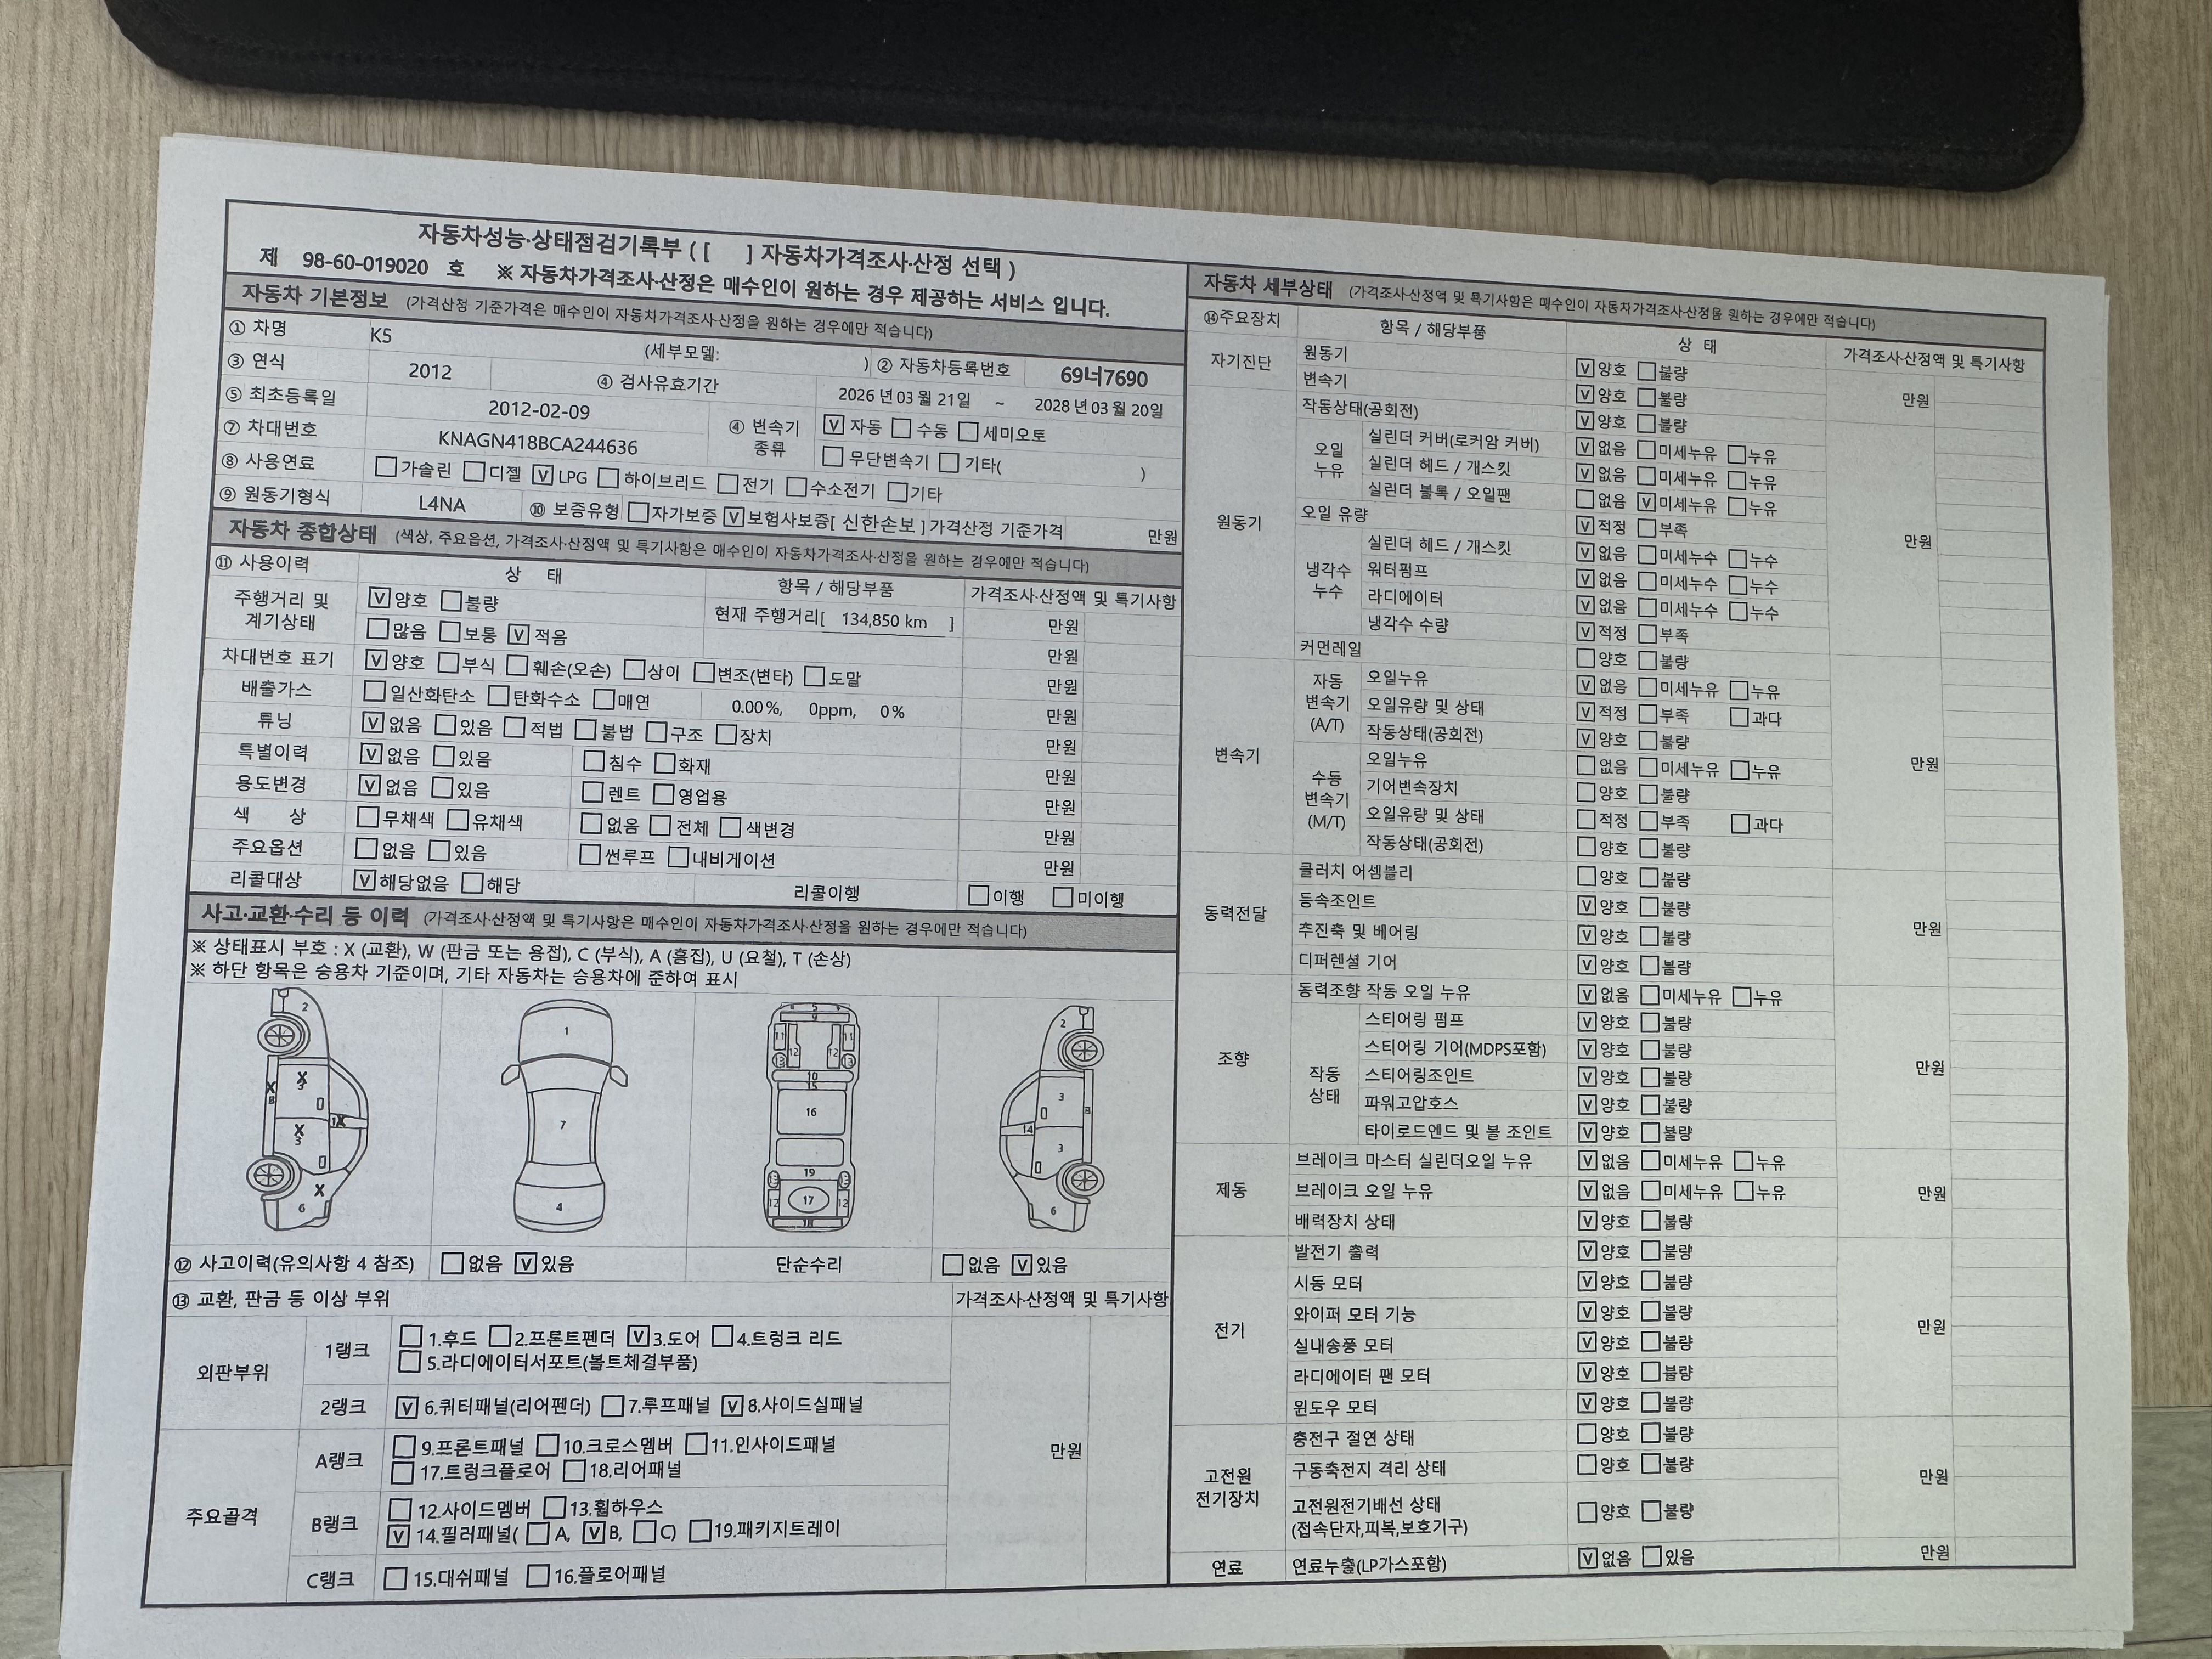
Task: Uncheck the 6.쿼터패널(리어펜더) checkbox
Action: [406, 1408]
